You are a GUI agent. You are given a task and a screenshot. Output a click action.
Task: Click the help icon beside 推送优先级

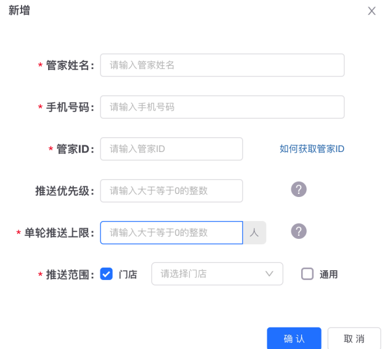tap(299, 190)
